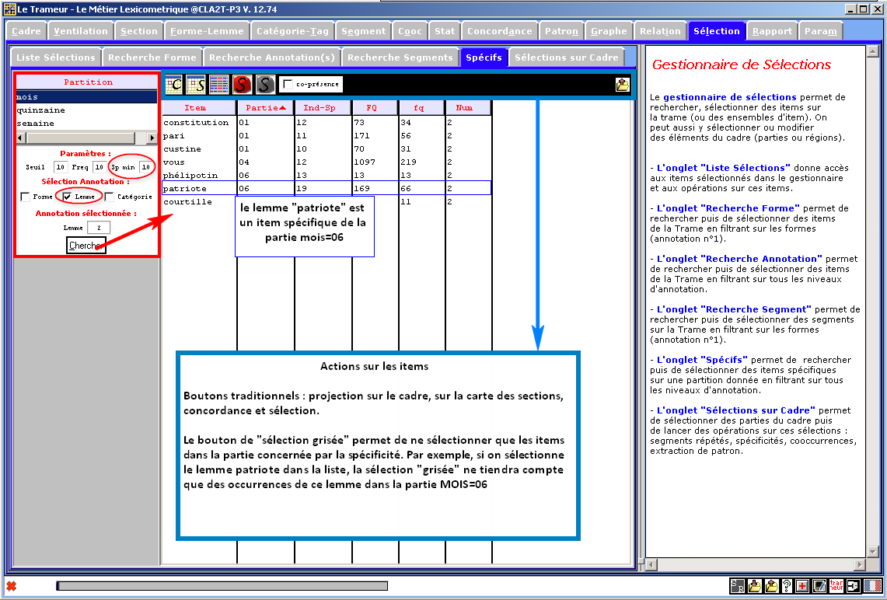Select the 'patriote' row in table
887x600 pixels.
(327, 188)
